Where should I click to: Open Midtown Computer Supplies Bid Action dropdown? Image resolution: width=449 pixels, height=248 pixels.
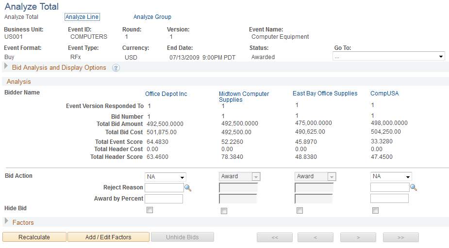239,177
